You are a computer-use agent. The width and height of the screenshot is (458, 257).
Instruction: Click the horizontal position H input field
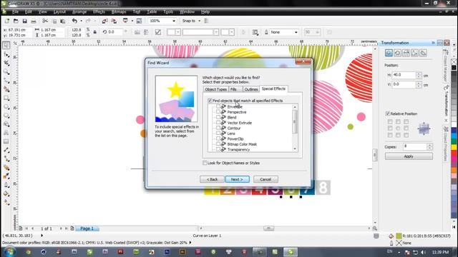click(404, 75)
